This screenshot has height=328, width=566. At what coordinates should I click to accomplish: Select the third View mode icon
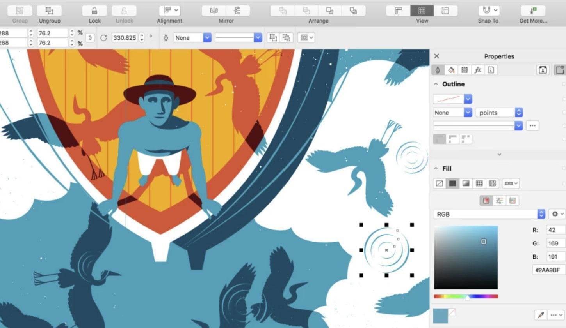[x=445, y=11]
